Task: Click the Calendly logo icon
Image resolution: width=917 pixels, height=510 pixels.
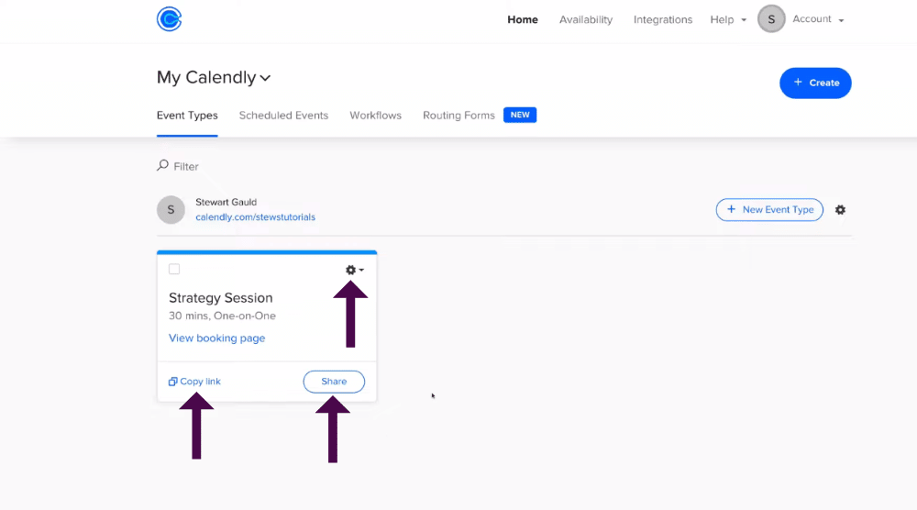Action: 169,19
